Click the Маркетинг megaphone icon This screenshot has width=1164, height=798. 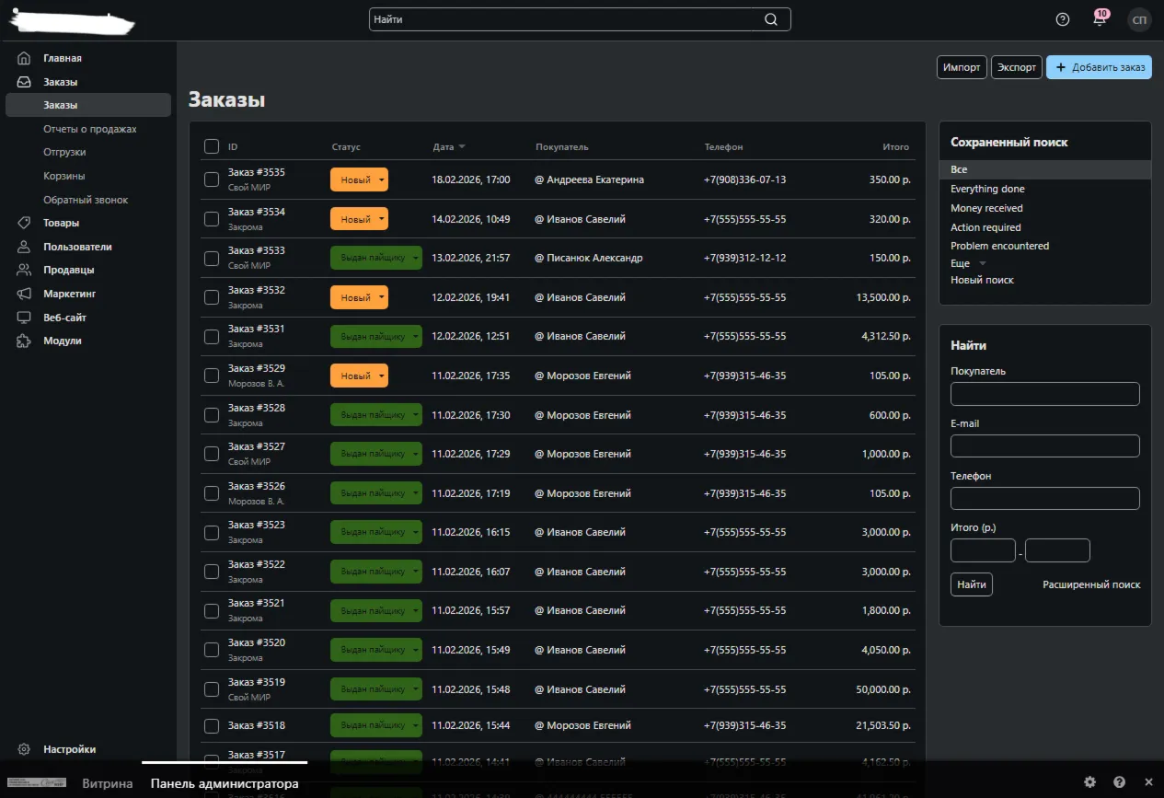(x=24, y=294)
